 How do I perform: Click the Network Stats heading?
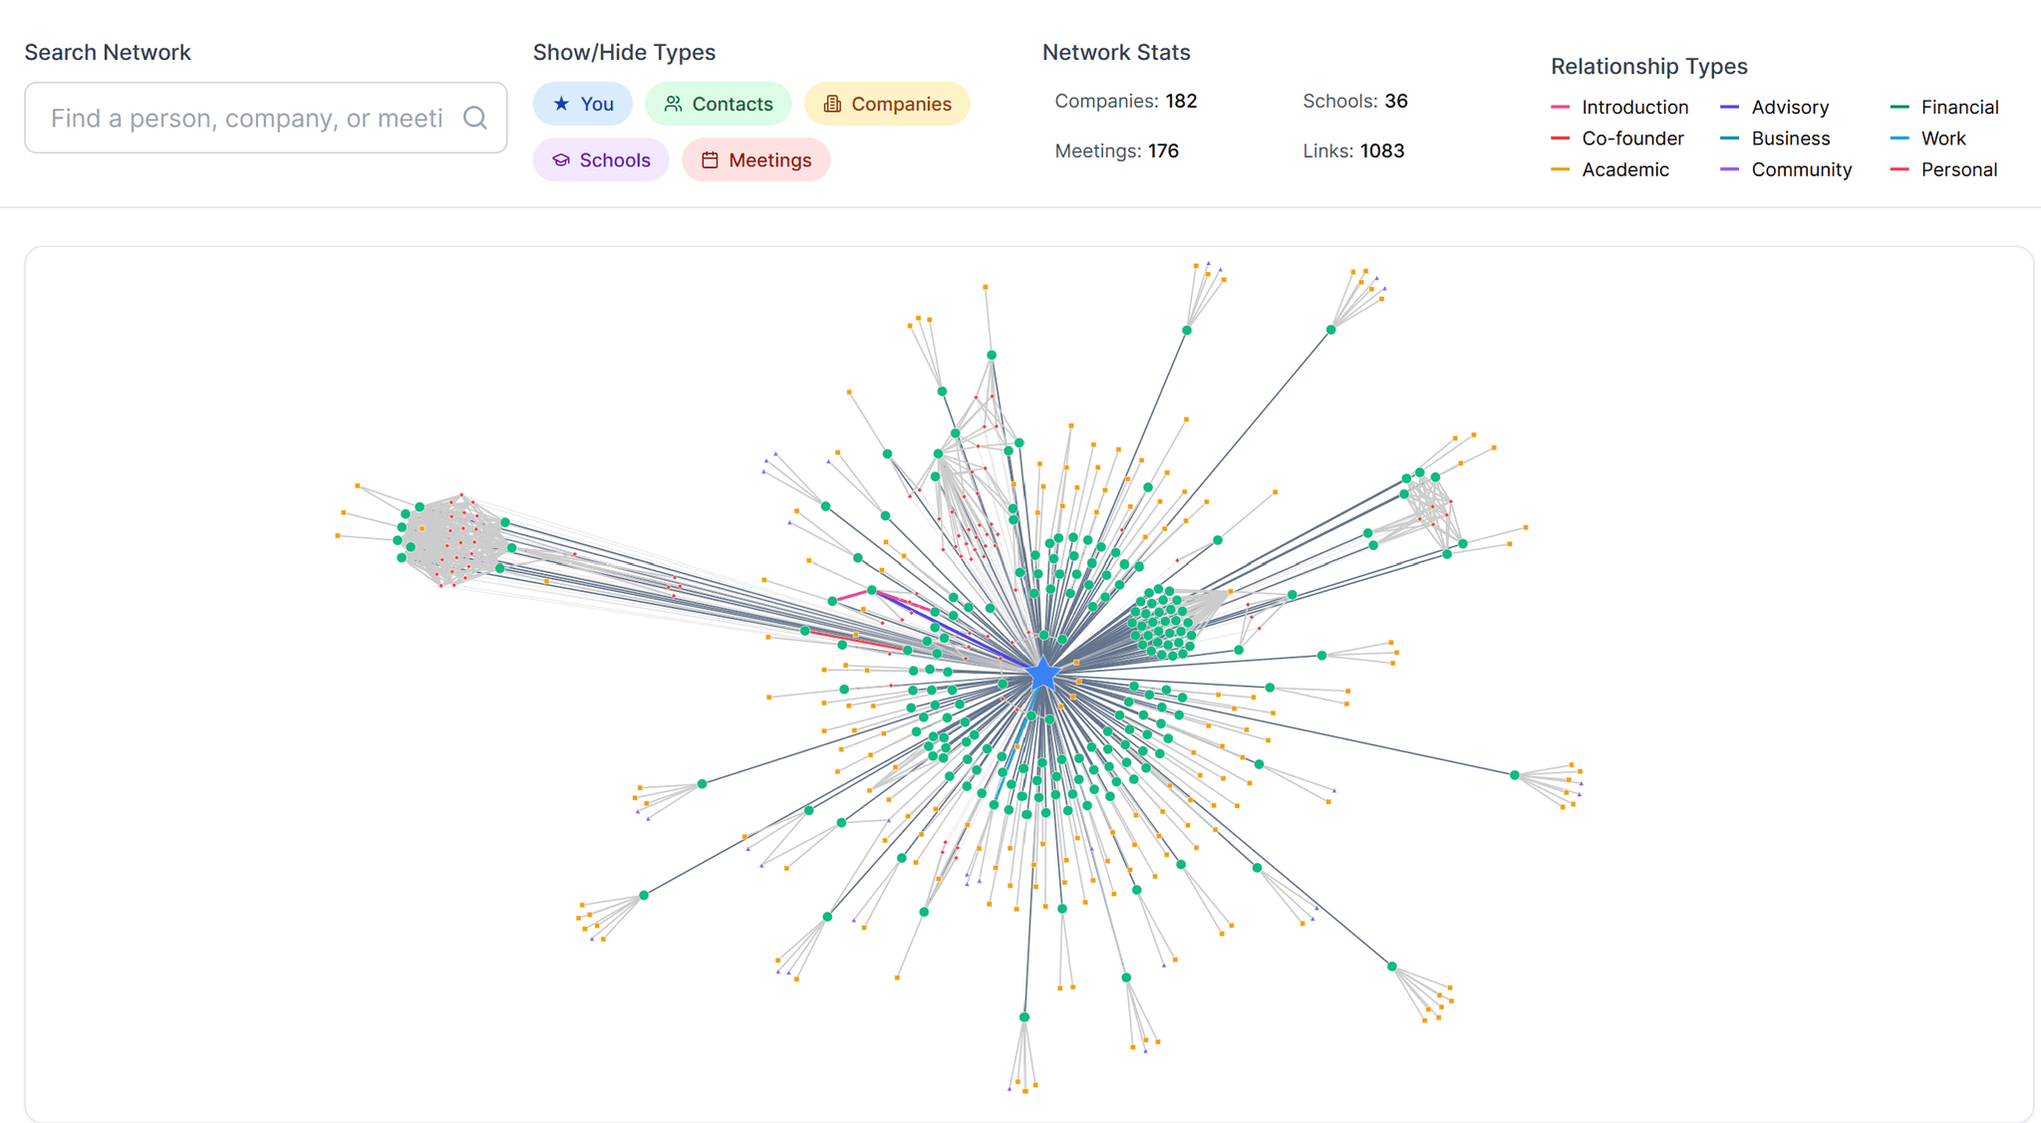coord(1116,52)
